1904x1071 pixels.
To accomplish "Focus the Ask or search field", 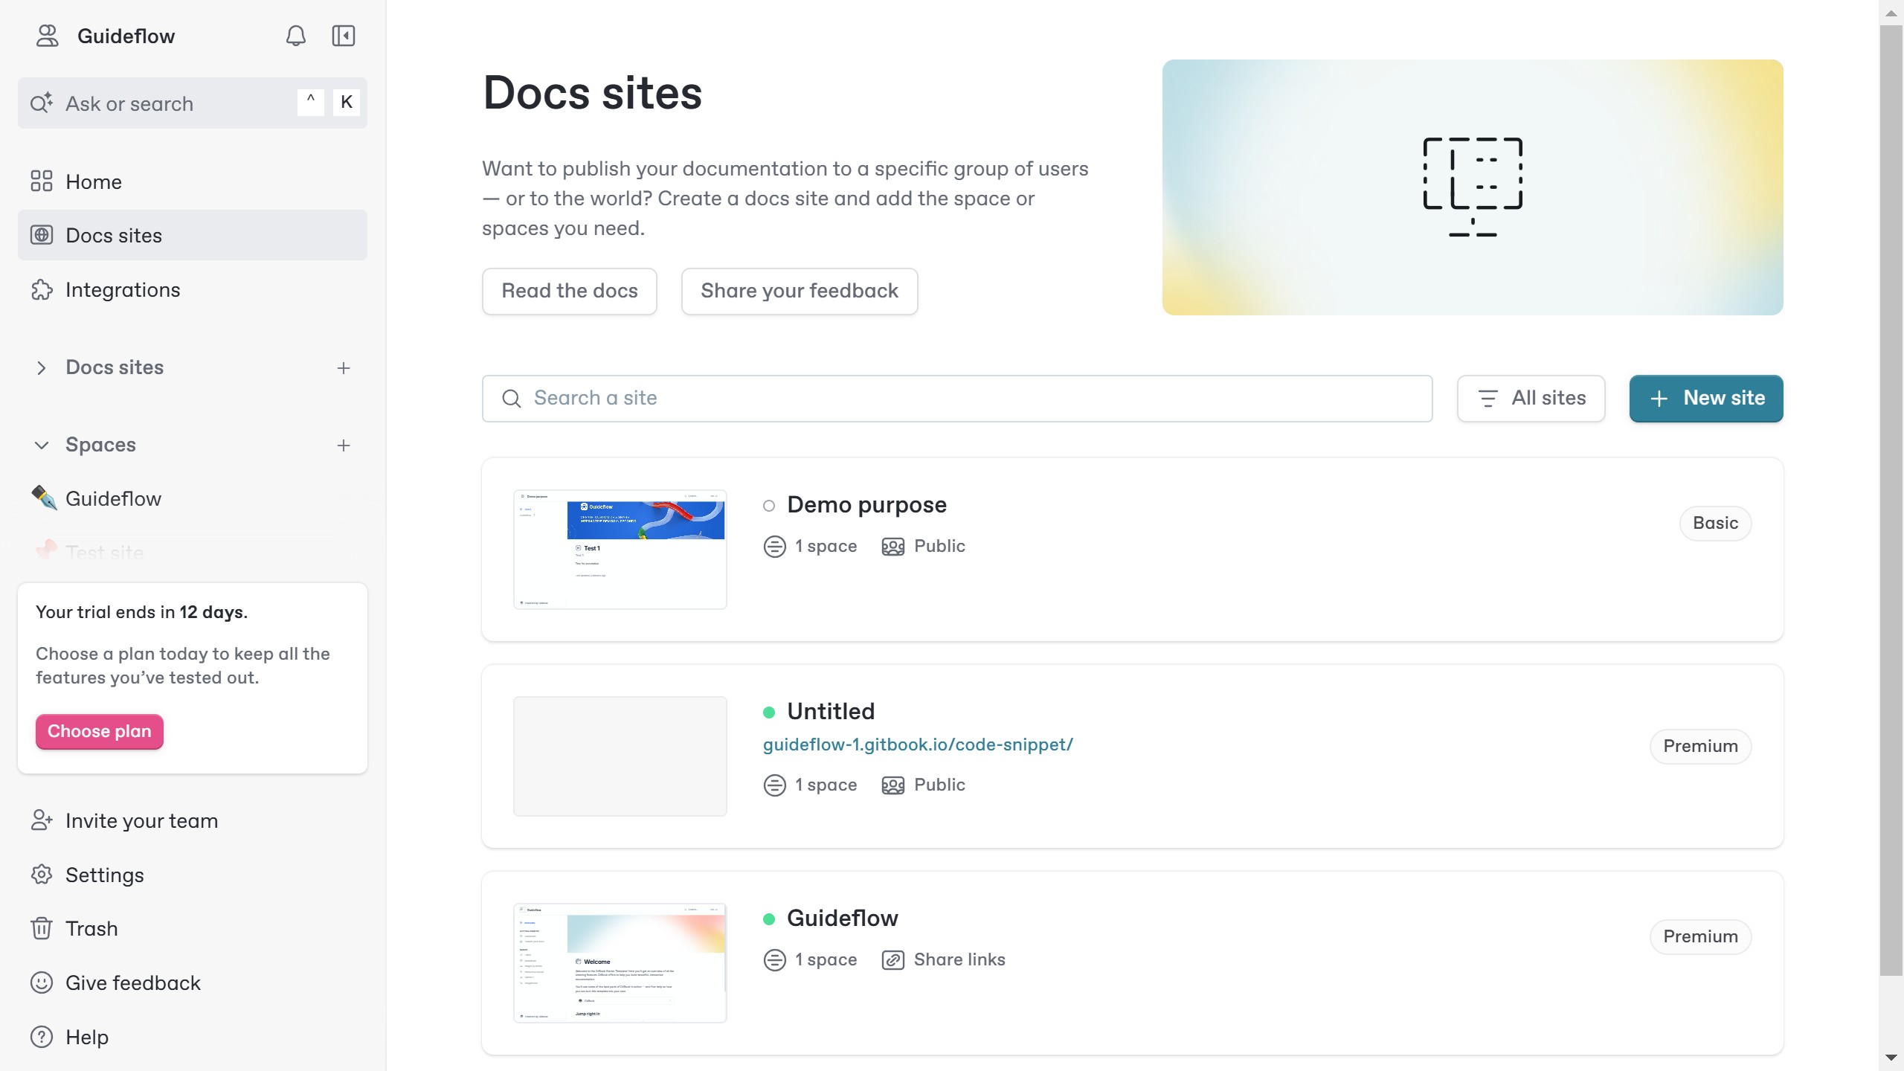I will [x=192, y=103].
